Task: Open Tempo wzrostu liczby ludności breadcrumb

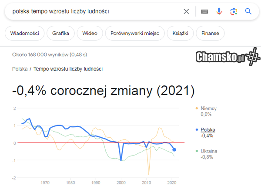Action: click(x=68, y=69)
